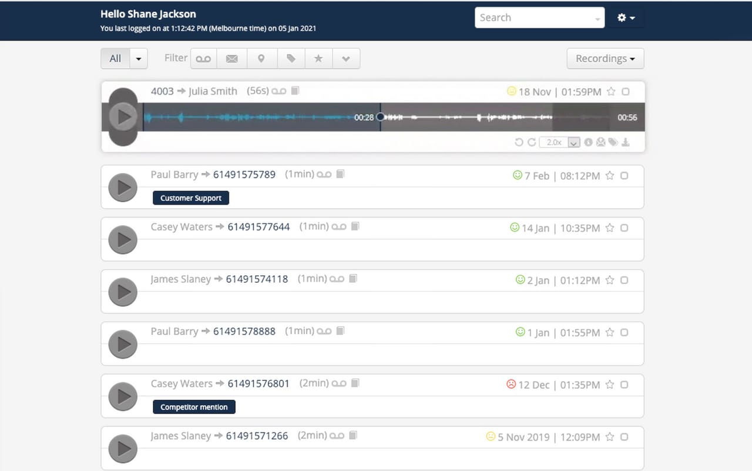Select the All filter tab
This screenshot has width=752, height=471.
pos(115,59)
